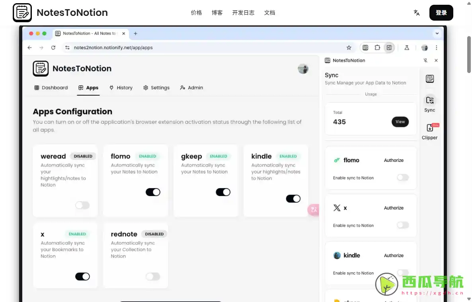Click the site info icon in address bar
472x302 pixels.
(x=67, y=48)
